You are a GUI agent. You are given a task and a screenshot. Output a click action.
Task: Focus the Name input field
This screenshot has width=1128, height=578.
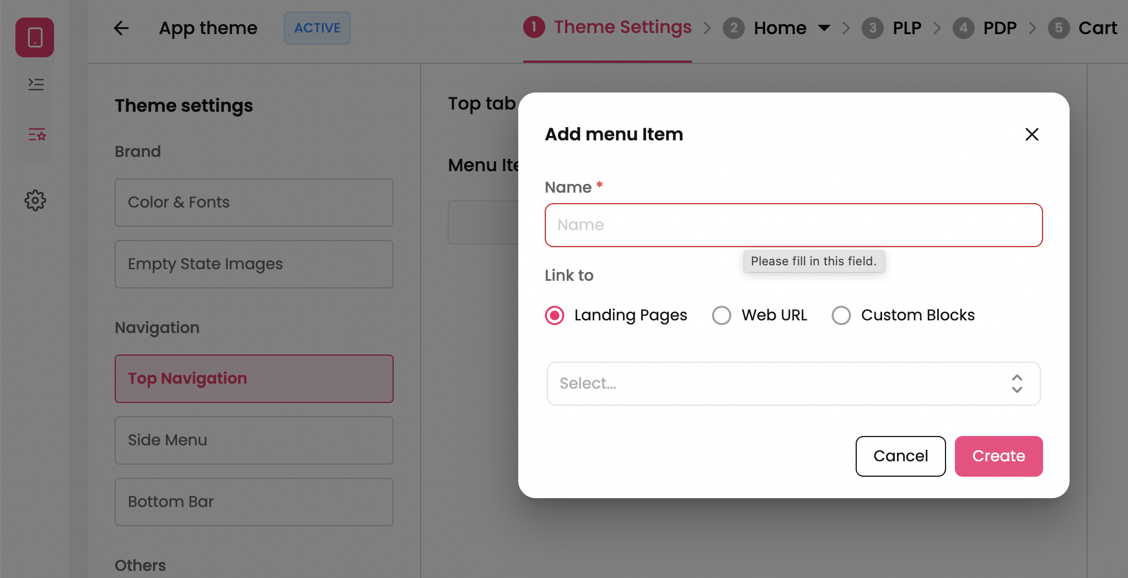pos(793,225)
